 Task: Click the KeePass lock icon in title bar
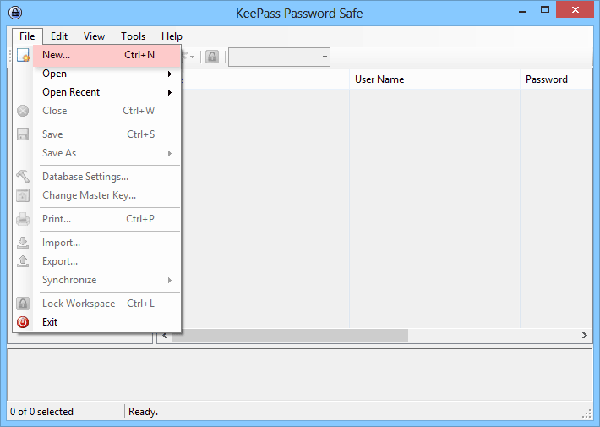15,13
